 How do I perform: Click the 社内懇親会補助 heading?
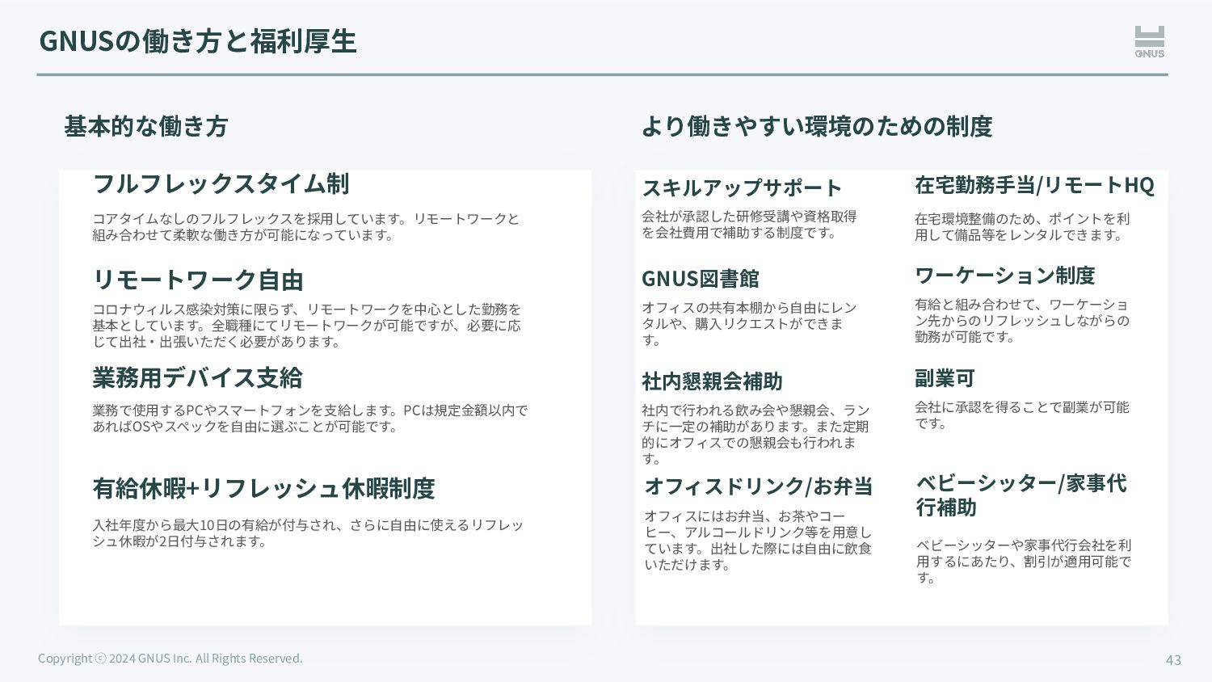click(712, 381)
